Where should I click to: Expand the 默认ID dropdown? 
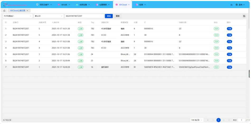click(x=49, y=16)
